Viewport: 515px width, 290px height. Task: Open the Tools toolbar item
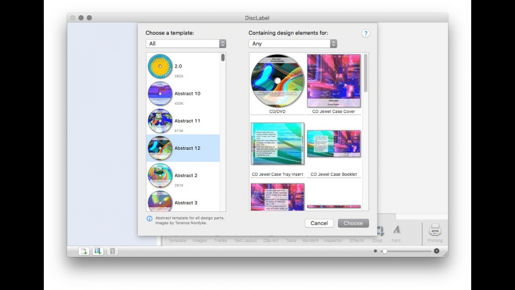click(291, 240)
